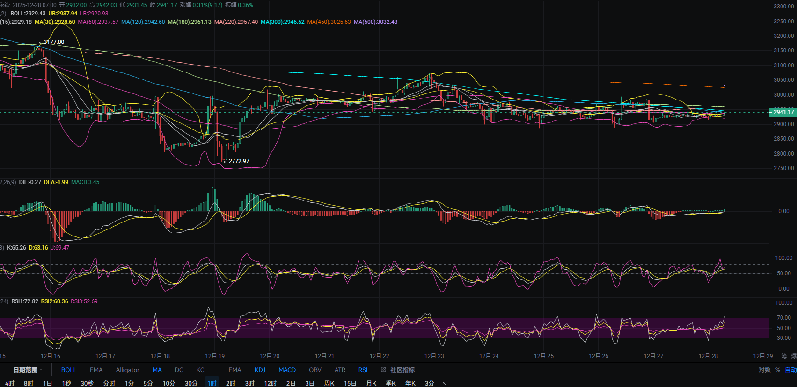Turn on the OBV sub-indicator
Screen dimensions: 797x387
pos(315,370)
